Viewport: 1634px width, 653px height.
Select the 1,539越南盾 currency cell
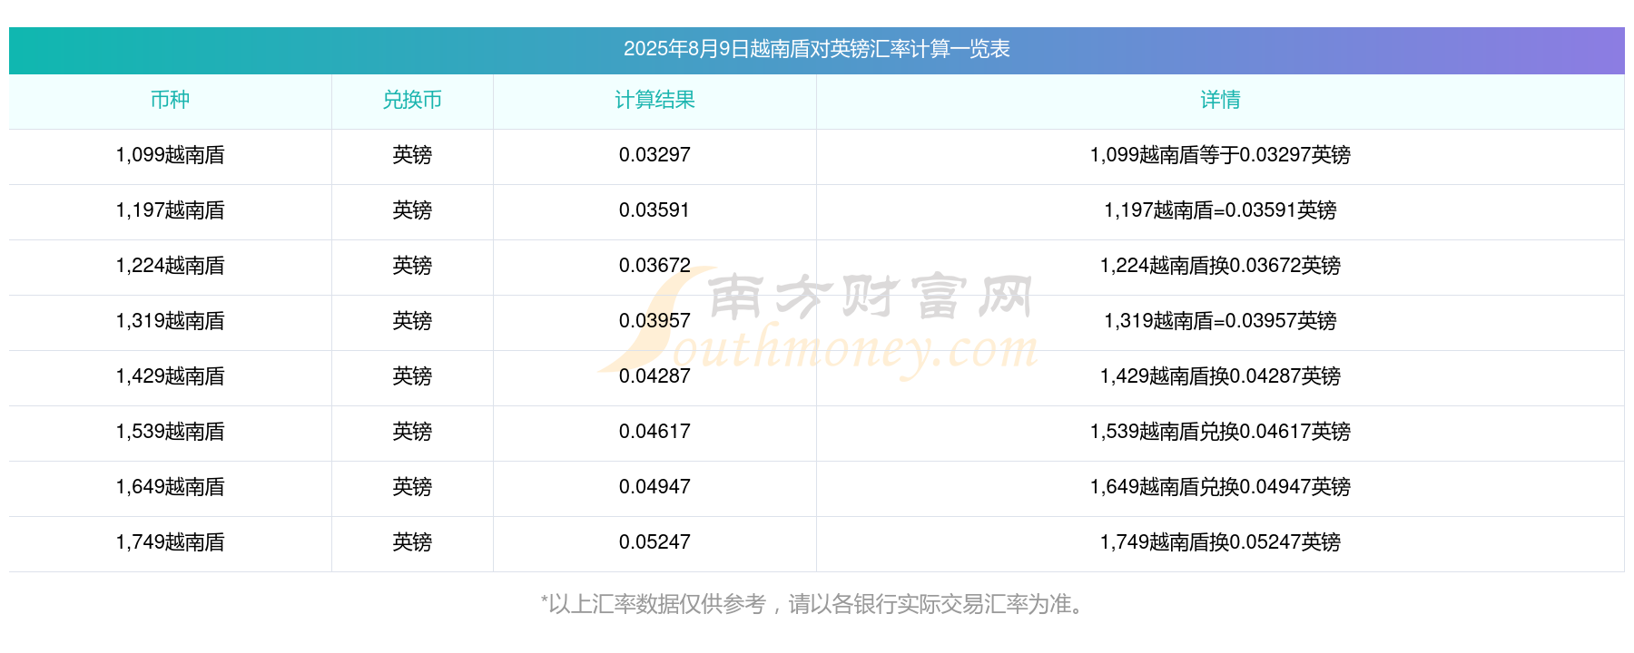tap(170, 432)
